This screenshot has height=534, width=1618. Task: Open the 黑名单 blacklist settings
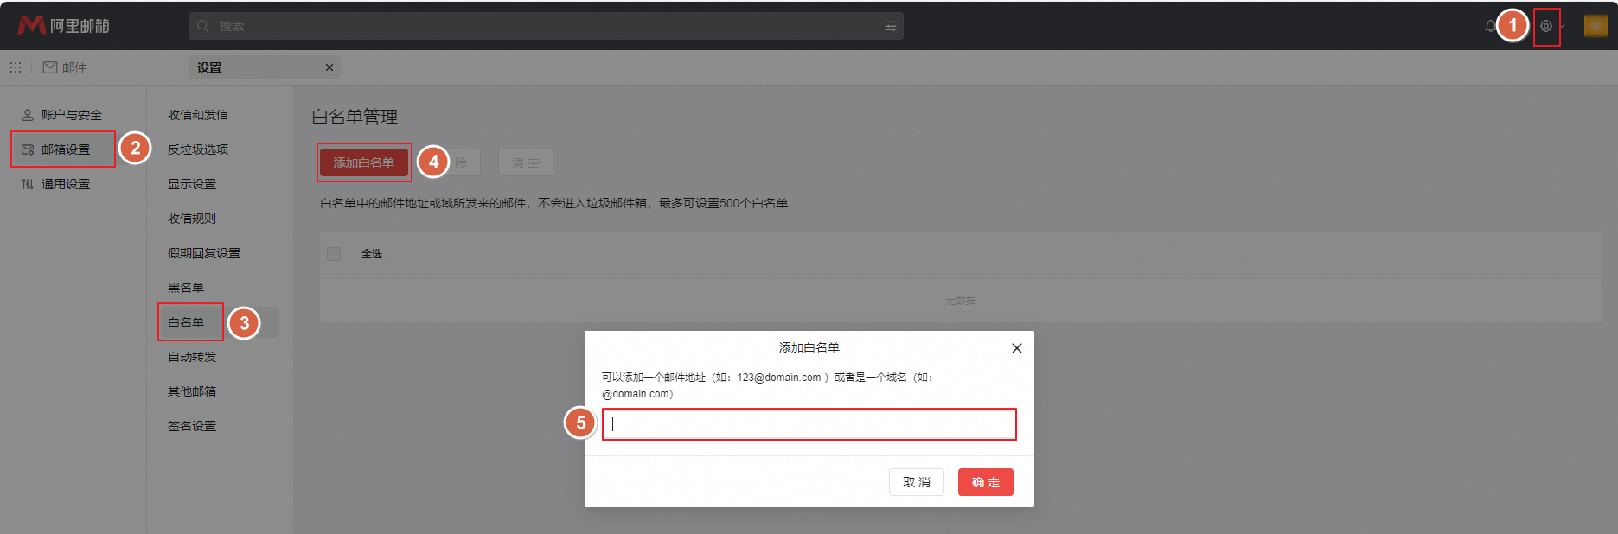click(x=186, y=288)
